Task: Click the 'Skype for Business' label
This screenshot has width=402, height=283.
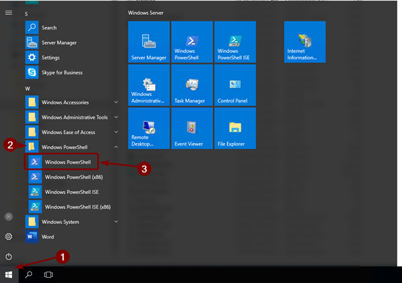Action: pos(62,72)
